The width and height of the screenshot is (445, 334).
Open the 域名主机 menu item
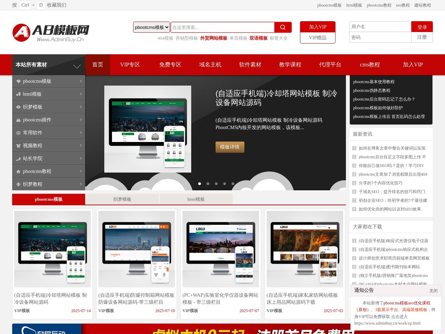point(210,65)
